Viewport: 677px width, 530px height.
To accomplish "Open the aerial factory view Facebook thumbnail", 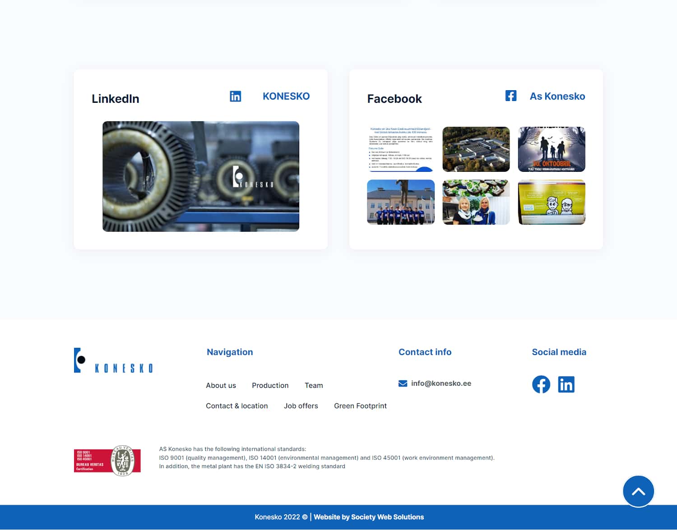I will [476, 149].
